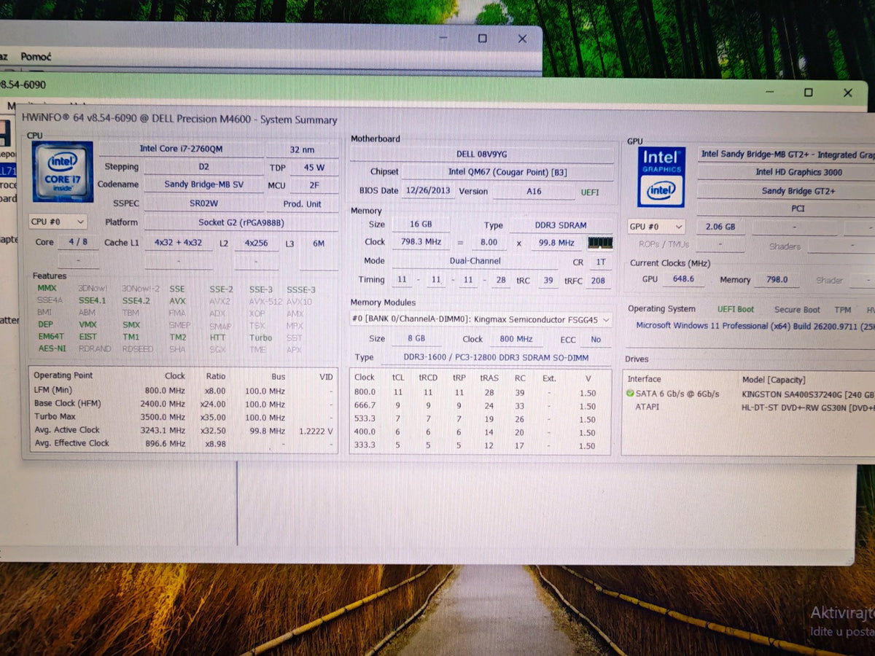Close the HWiNFO v8.54-6090 main window

click(847, 93)
